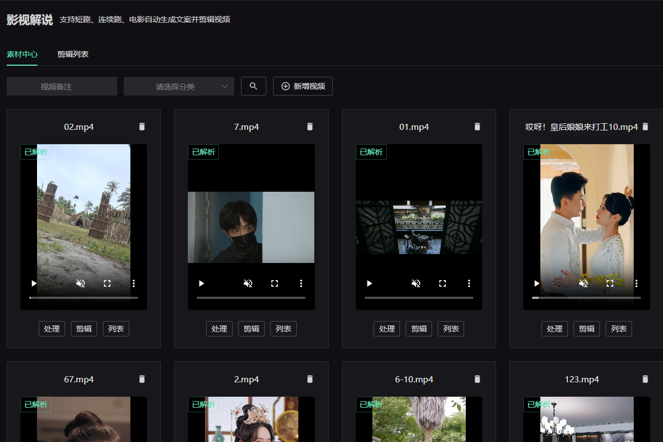
Task: Expand the 请选择分类 category dropdown
Action: (179, 86)
